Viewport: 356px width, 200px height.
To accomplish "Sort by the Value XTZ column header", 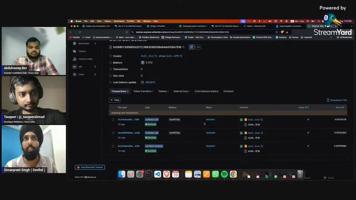I will (x=304, y=108).
